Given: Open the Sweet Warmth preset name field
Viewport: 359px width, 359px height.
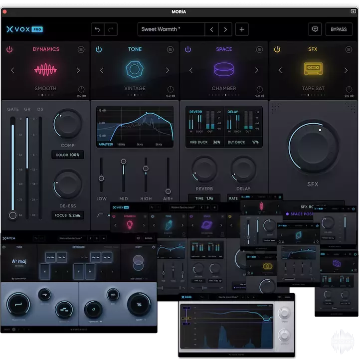Looking at the screenshot, I should coord(171,29).
